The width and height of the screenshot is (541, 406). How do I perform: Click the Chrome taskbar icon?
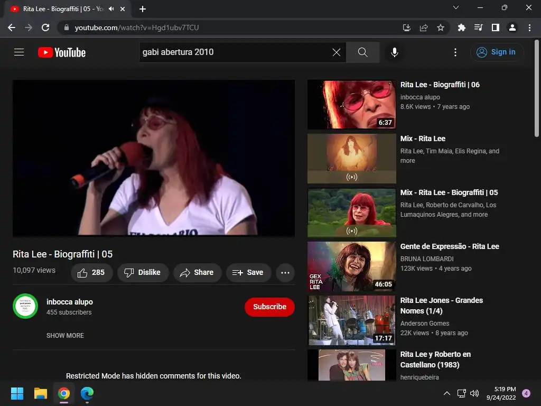(64, 393)
